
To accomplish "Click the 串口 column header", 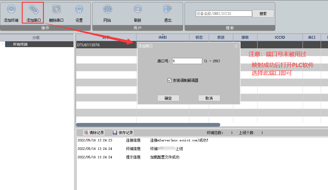I will click(x=312, y=37).
